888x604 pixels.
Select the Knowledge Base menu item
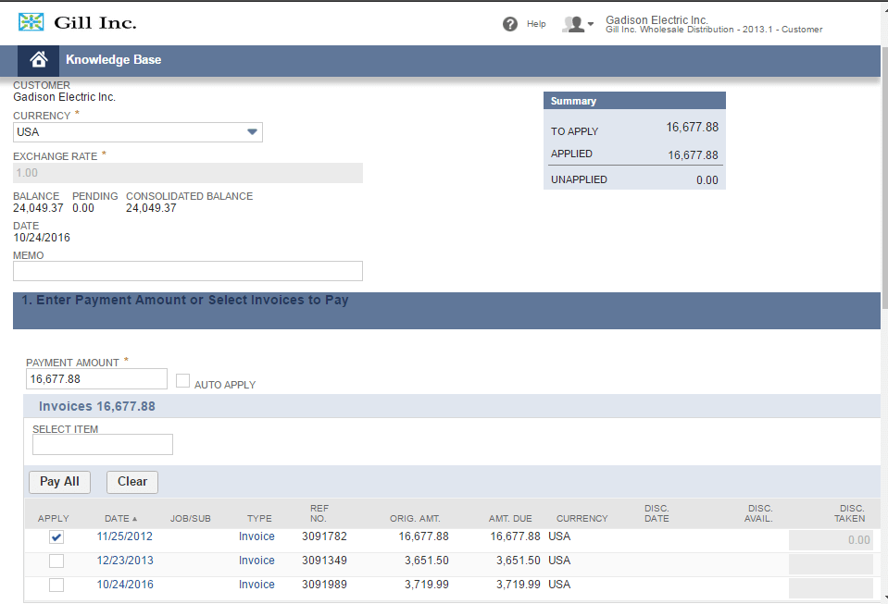(x=113, y=59)
